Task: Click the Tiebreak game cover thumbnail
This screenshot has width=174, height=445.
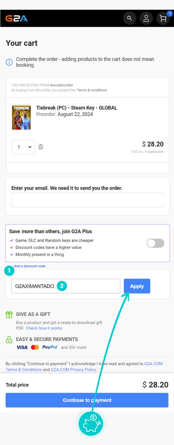Action: coord(21,117)
